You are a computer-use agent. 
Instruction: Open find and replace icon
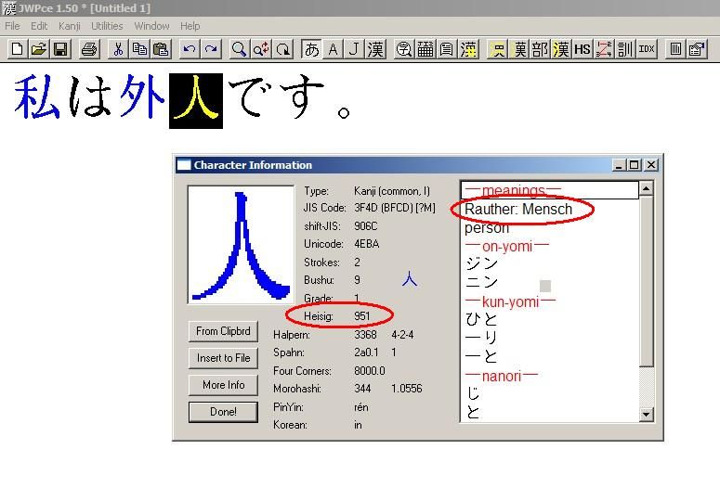[x=261, y=48]
